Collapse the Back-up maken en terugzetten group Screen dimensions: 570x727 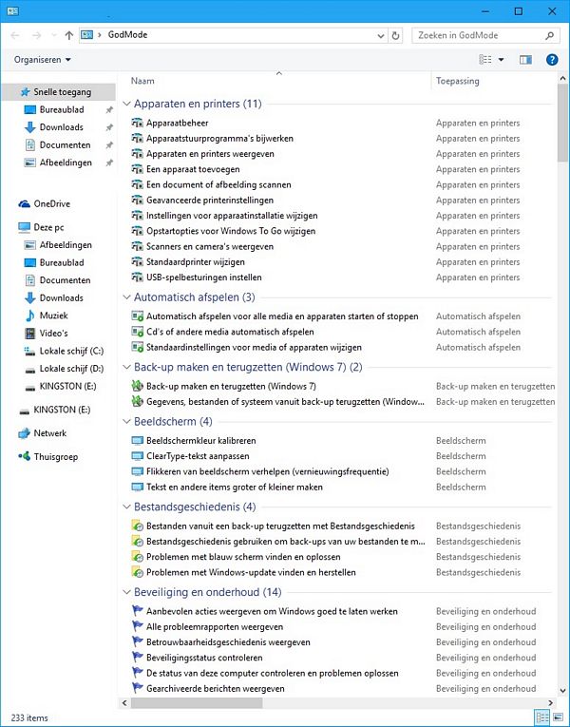point(126,367)
